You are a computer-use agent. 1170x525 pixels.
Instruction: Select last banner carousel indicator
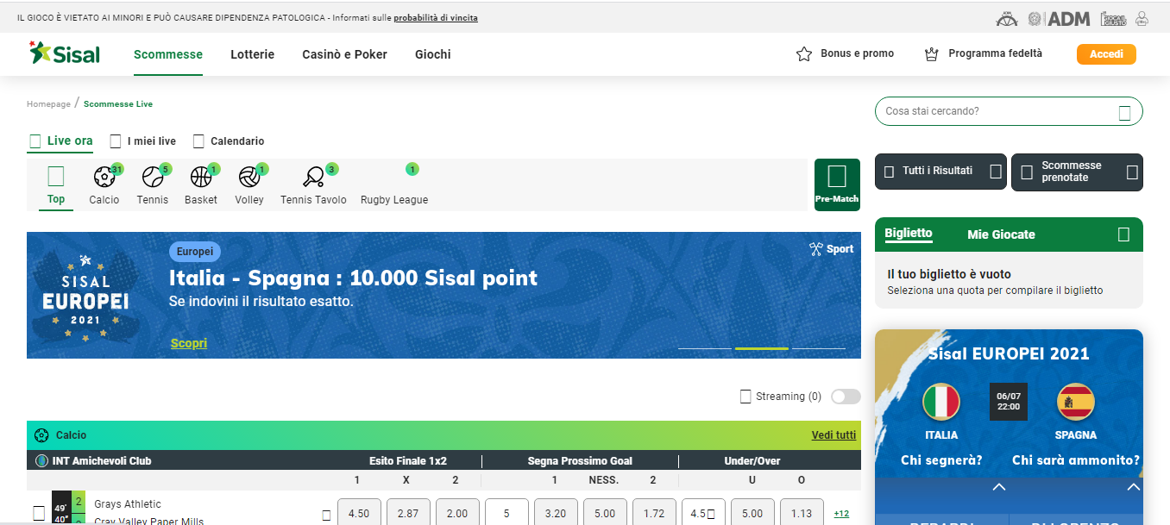pyautogui.click(x=819, y=348)
